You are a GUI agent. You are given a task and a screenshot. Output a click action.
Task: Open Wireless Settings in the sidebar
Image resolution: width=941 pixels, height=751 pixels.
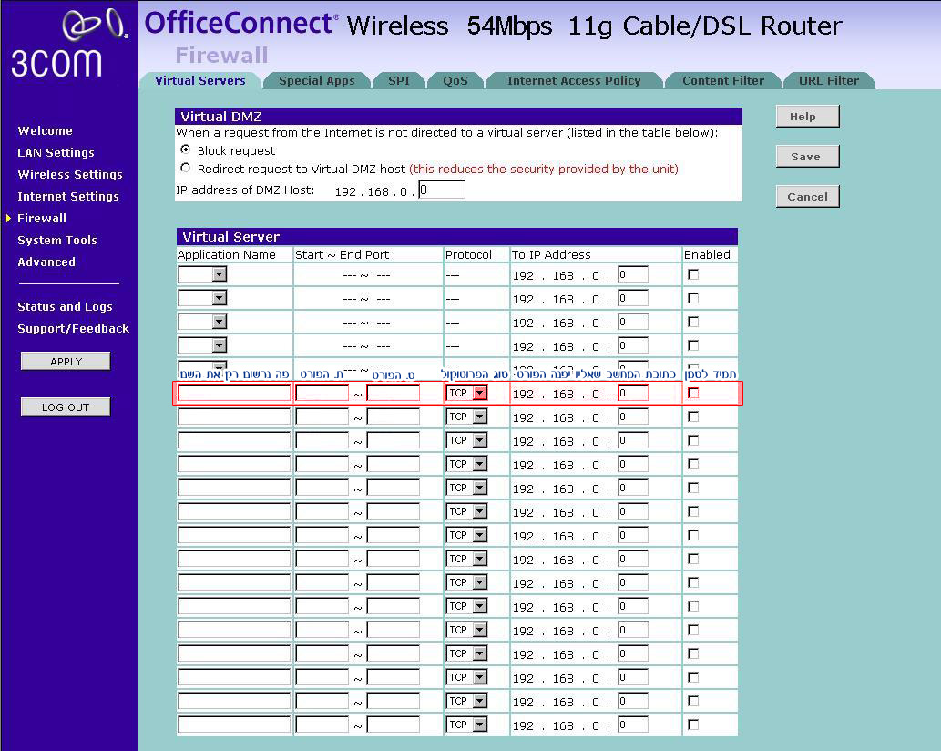70,174
